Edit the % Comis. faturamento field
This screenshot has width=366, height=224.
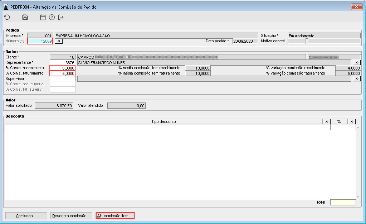tap(62, 73)
